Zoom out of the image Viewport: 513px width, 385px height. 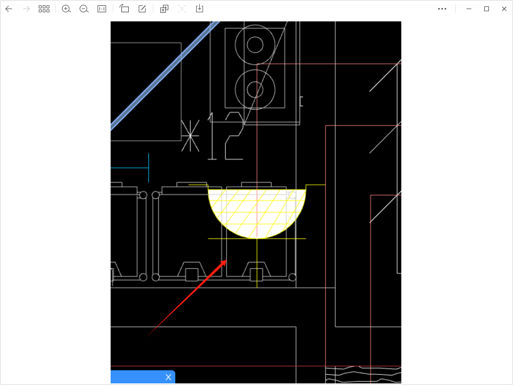(x=84, y=9)
